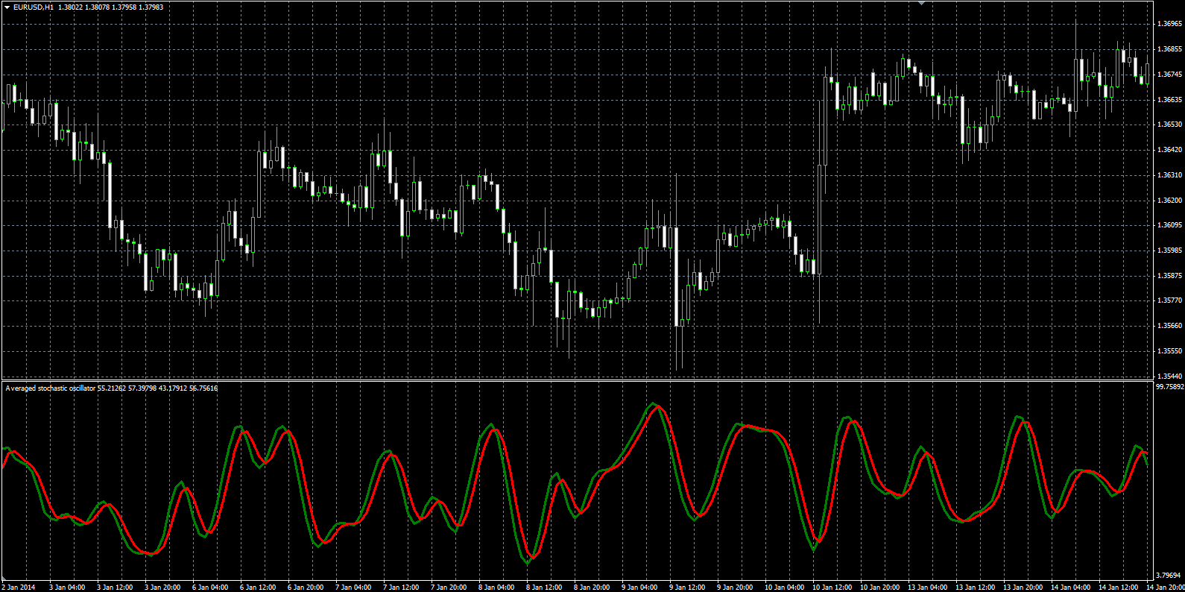This screenshot has width=1185, height=592.
Task: Click the chart shift marker triangle at top
Action: tap(922, 3)
